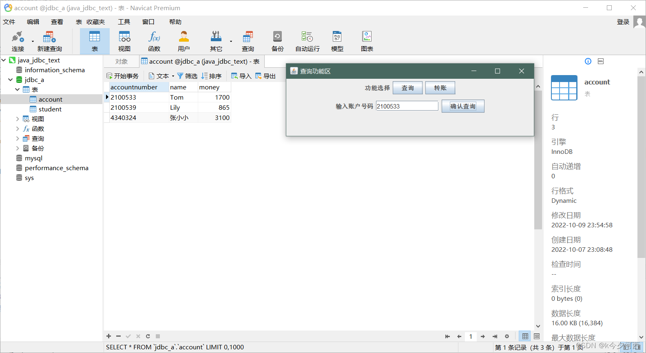Image resolution: width=646 pixels, height=353 pixels.
Task: Go to first page arrow
Action: click(447, 336)
